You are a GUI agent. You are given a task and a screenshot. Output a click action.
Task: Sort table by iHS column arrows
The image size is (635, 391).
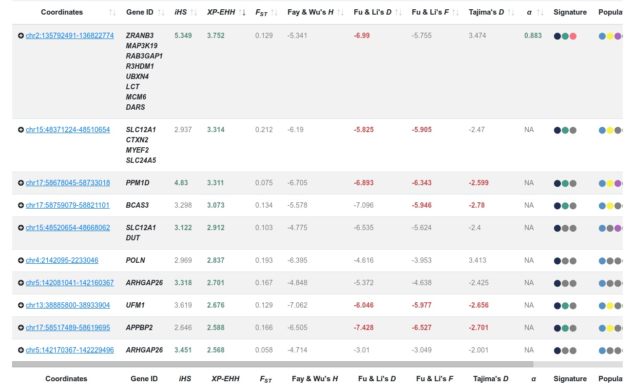pyautogui.click(x=193, y=13)
